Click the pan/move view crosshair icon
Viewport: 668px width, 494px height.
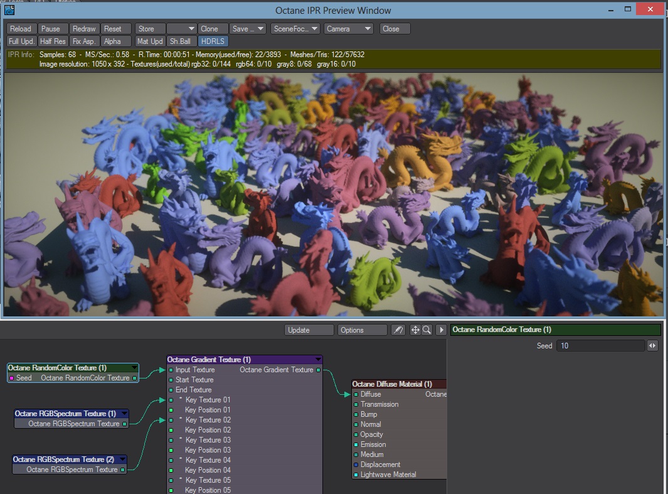tap(415, 330)
